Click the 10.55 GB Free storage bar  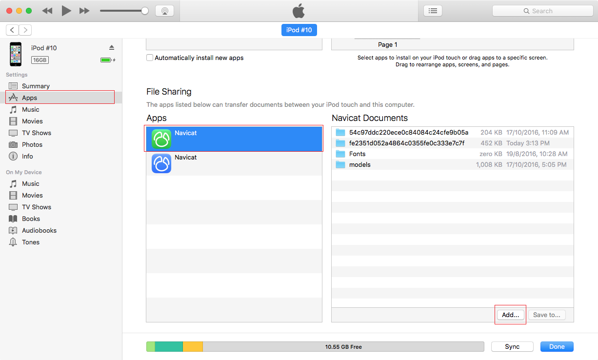[x=343, y=346]
